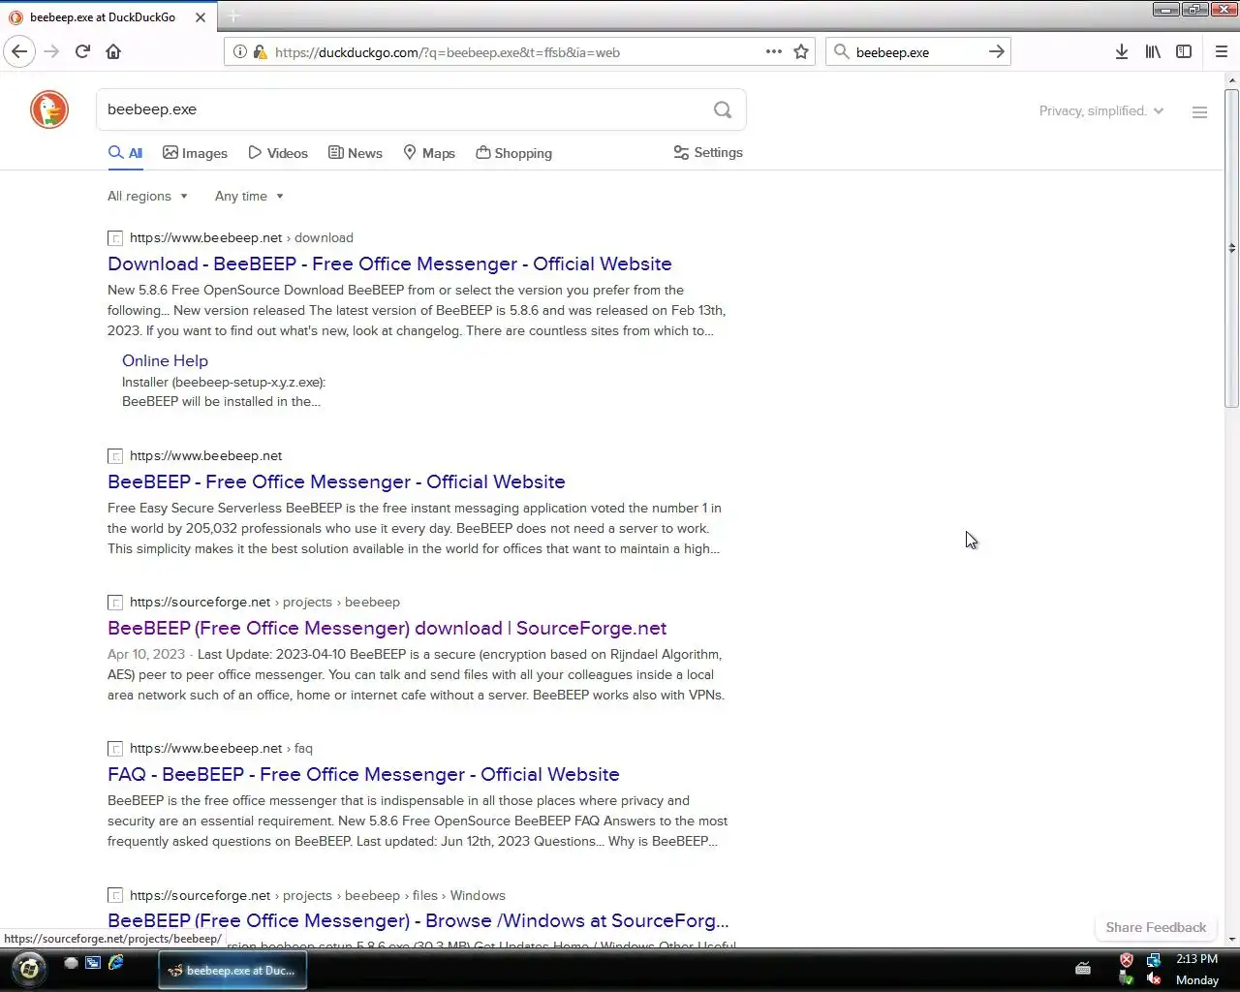Open BeeBEEP download SourceForge.net result
The height and width of the screenshot is (992, 1240).
387,628
